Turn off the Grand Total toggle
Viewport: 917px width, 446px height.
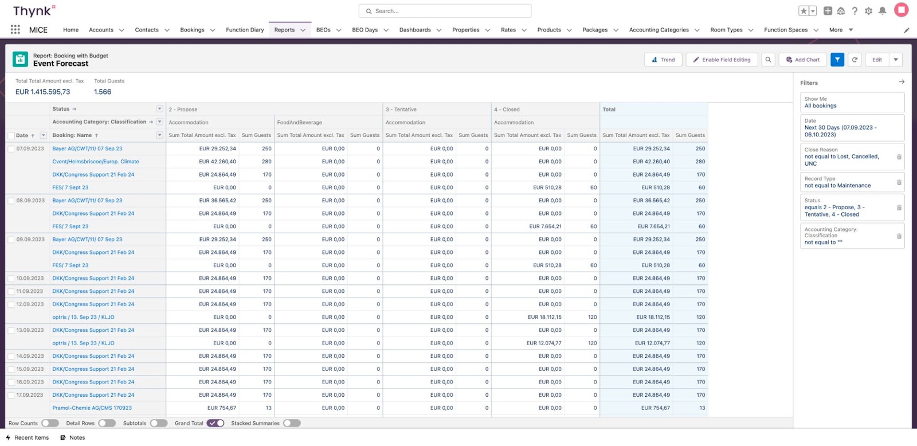click(x=215, y=423)
